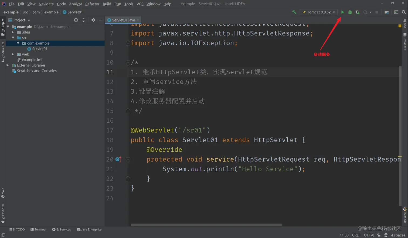
Task: Open the Favorites tool window
Action: (x=3, y=214)
